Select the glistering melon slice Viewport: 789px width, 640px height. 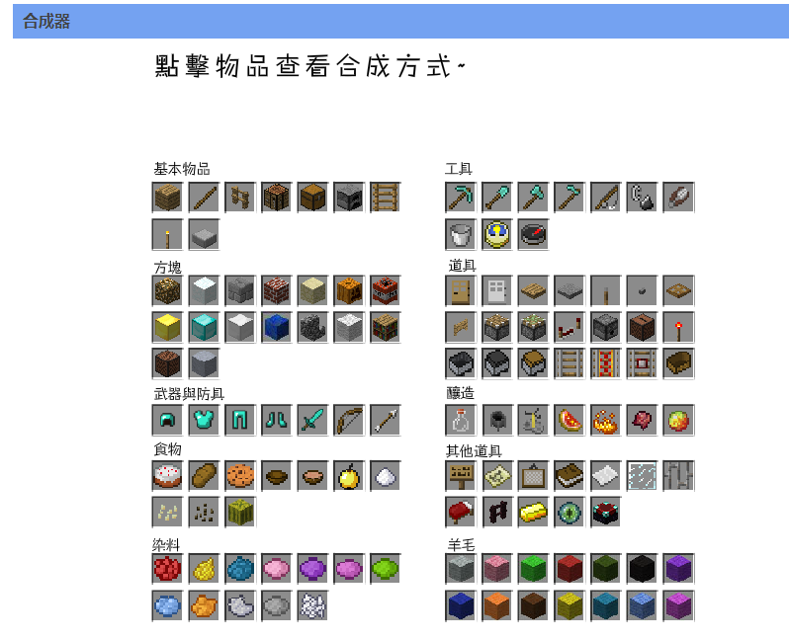(x=570, y=420)
